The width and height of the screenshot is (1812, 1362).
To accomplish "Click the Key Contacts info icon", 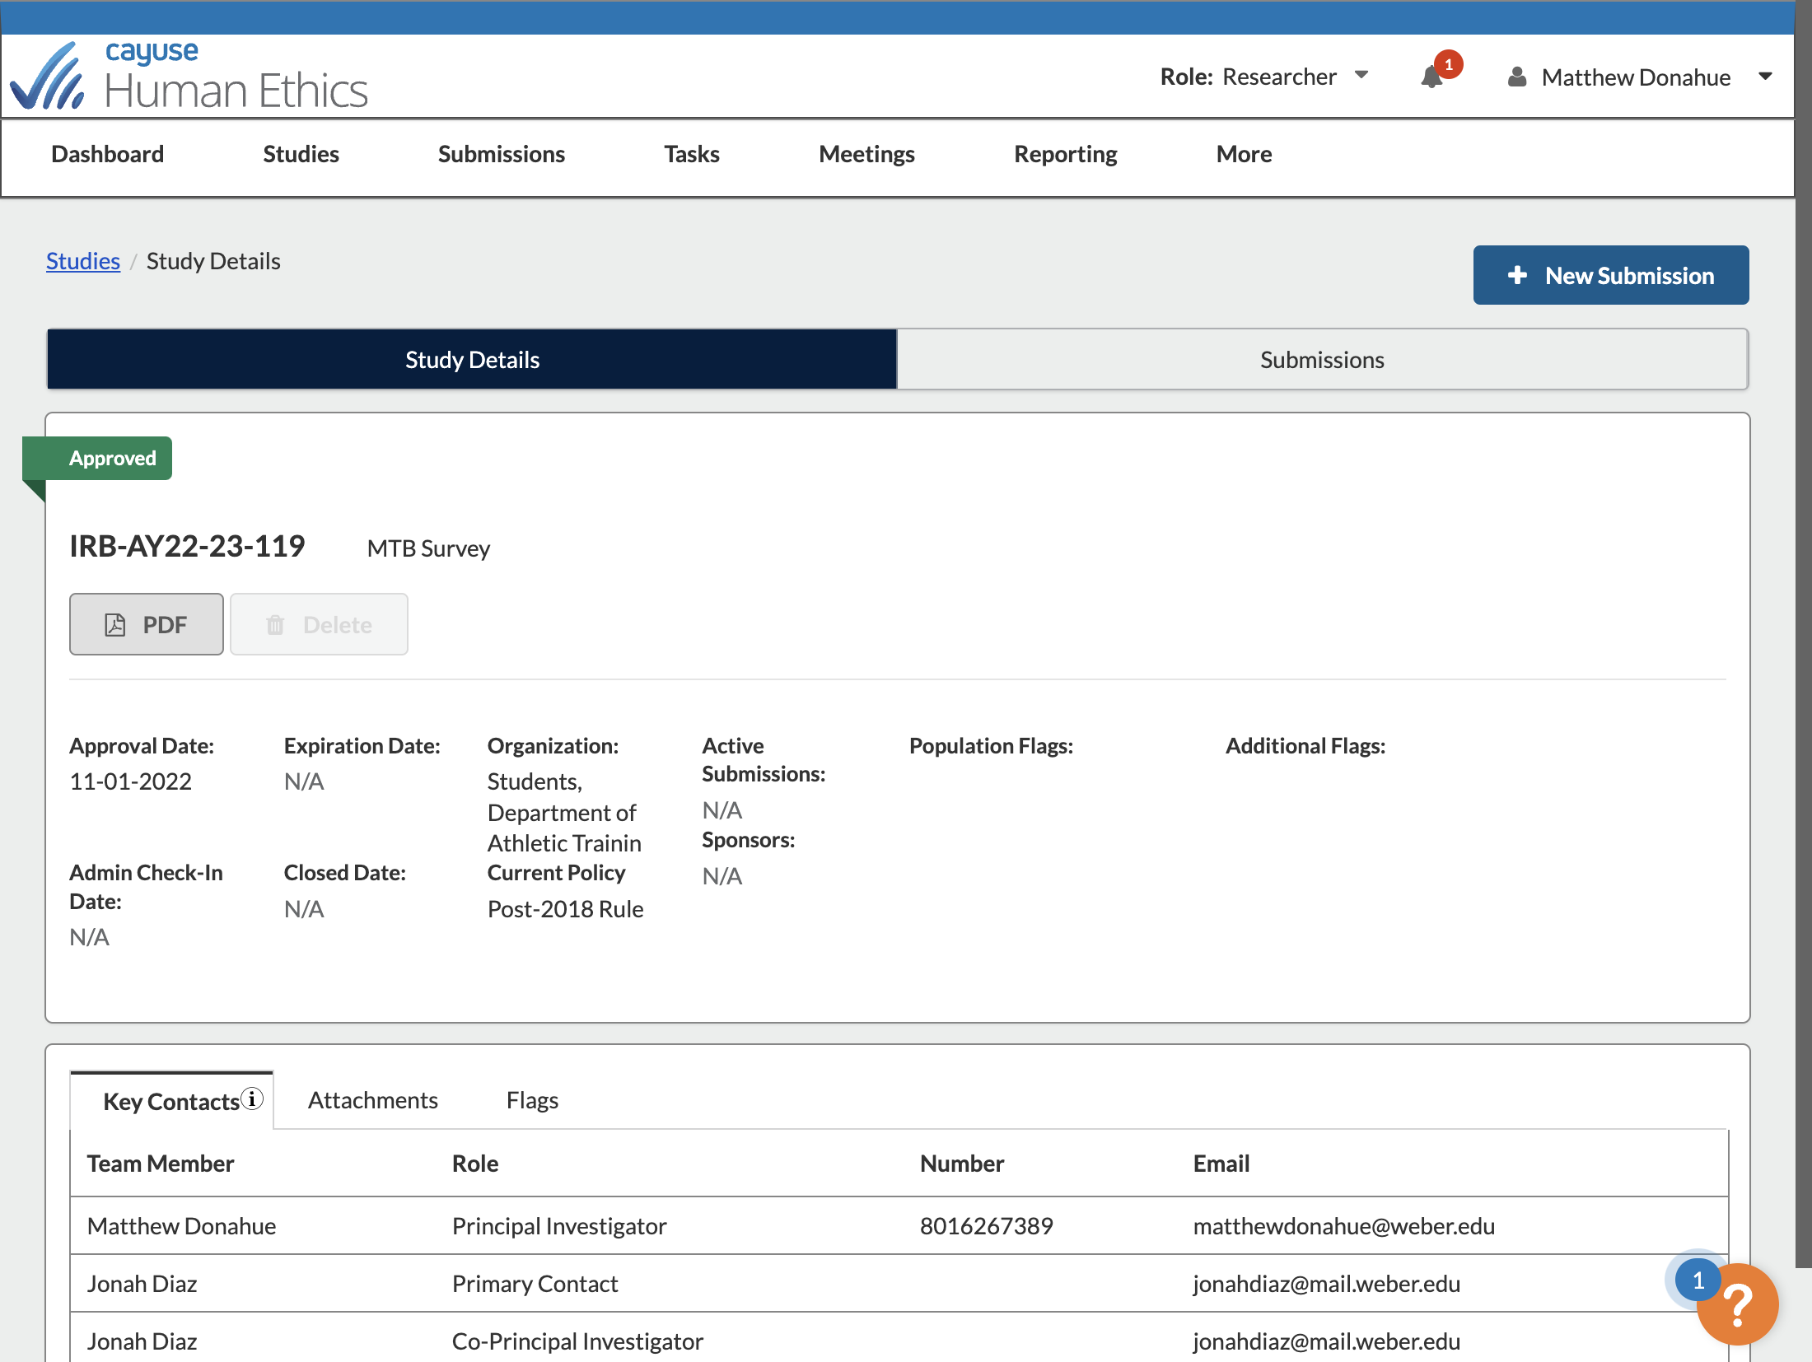I will tap(252, 1098).
